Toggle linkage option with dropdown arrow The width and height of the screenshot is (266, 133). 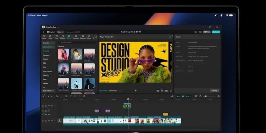188,96
